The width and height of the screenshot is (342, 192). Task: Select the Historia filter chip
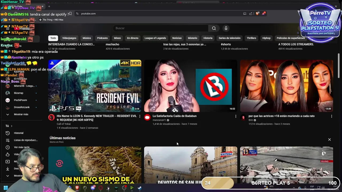point(208,38)
